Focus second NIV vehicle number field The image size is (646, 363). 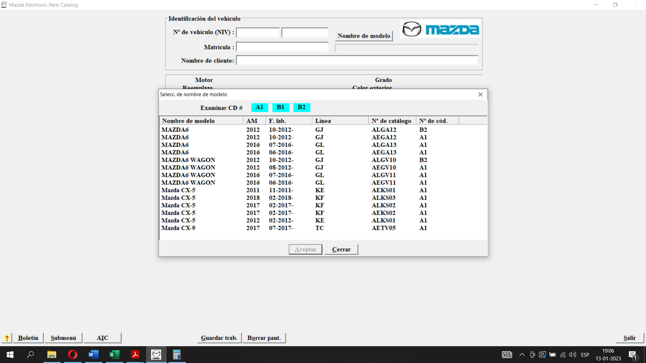click(x=305, y=32)
